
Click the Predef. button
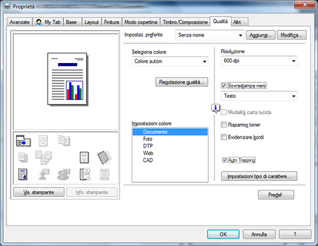click(276, 194)
